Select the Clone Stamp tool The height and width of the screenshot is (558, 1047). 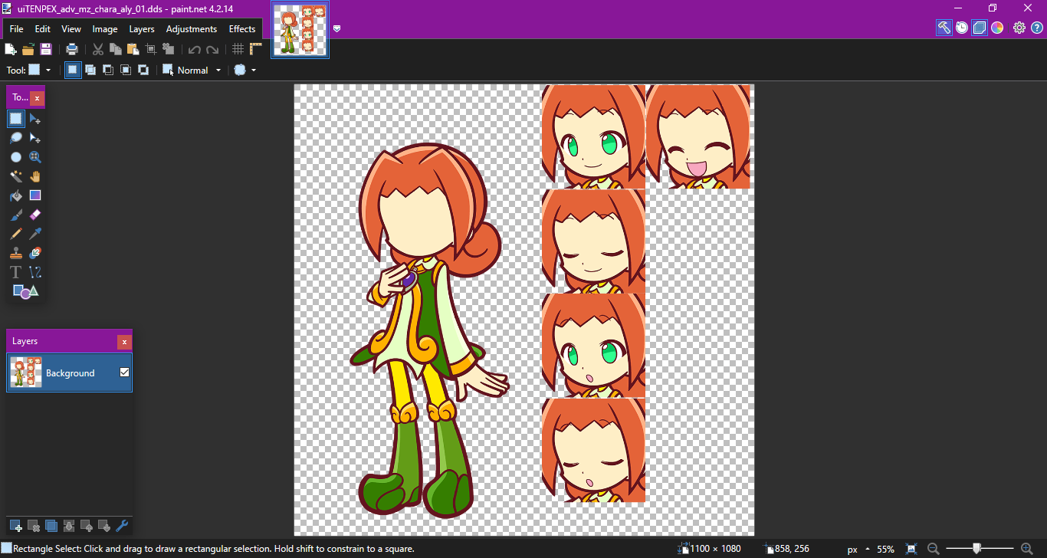coord(16,253)
